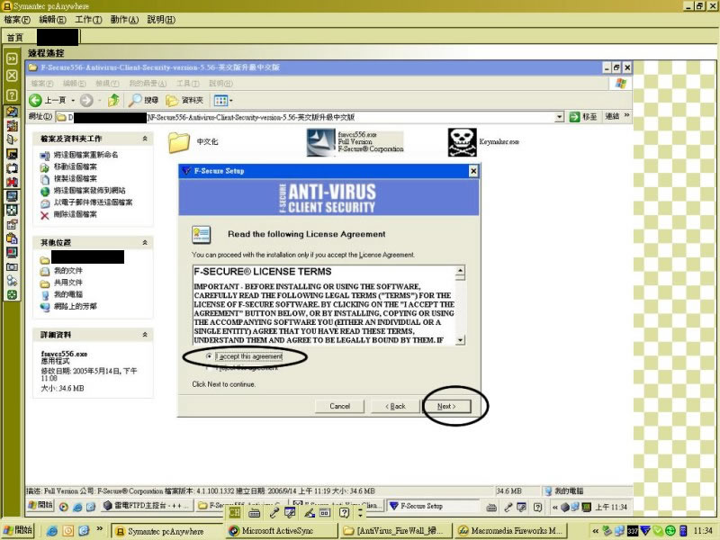Cancel the F-Secure Setup wizard
Image resolution: width=720 pixels, height=540 pixels.
click(340, 407)
